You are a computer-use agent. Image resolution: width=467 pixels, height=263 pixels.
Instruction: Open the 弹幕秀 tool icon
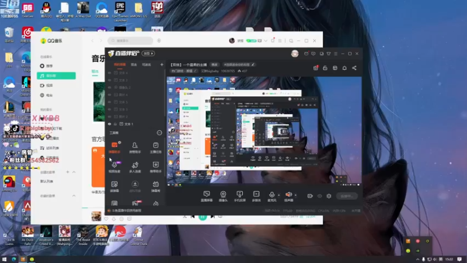[155, 186]
